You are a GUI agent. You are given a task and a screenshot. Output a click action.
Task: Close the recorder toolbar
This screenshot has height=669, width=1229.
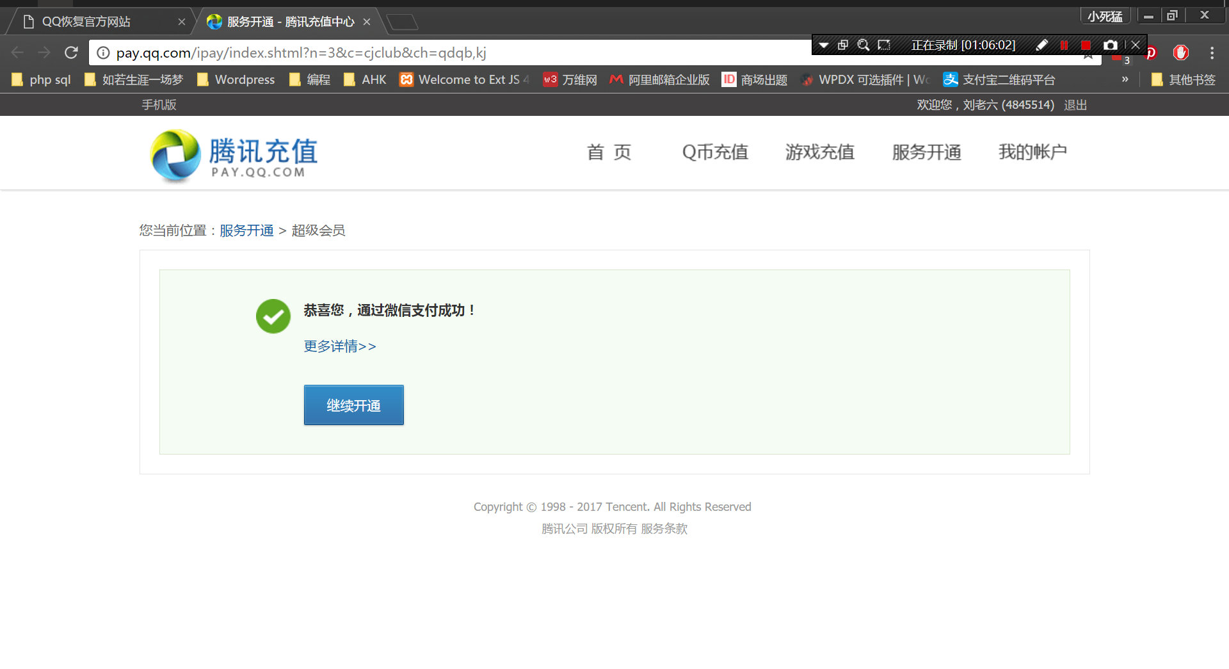click(1136, 45)
